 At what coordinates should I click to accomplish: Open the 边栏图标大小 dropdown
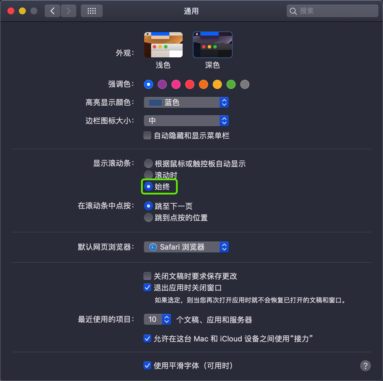[186, 121]
